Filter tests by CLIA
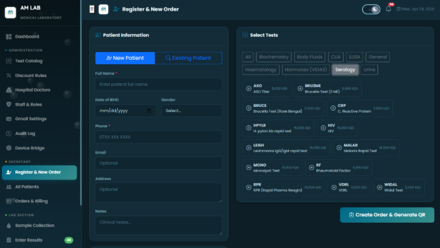 pyautogui.click(x=336, y=57)
